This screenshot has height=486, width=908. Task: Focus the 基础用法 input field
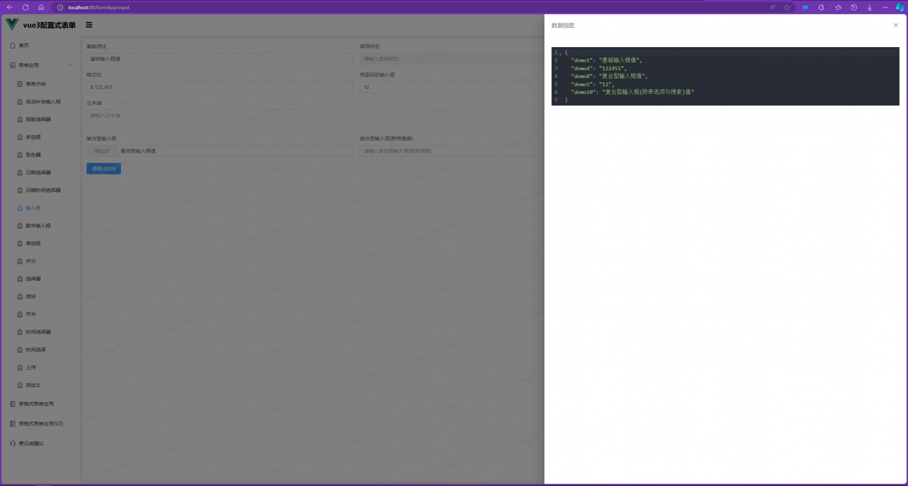tap(219, 59)
